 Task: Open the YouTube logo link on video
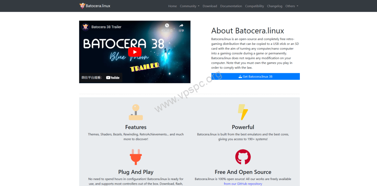tap(113, 78)
